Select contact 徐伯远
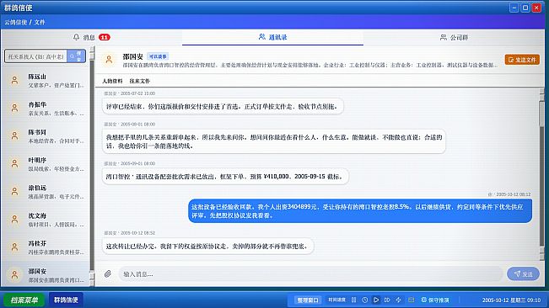549x308 pixels. (46, 192)
